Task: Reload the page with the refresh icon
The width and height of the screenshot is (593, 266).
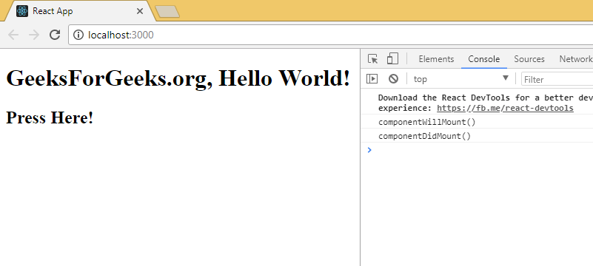Action: (x=55, y=35)
